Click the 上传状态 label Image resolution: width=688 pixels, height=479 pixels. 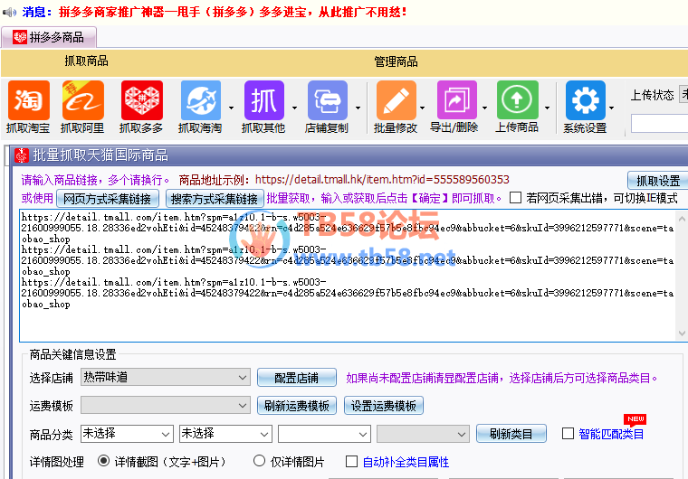(652, 95)
